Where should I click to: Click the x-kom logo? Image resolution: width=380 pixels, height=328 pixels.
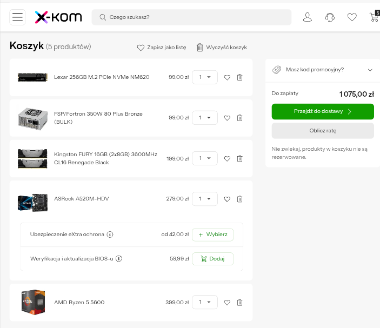click(x=58, y=17)
